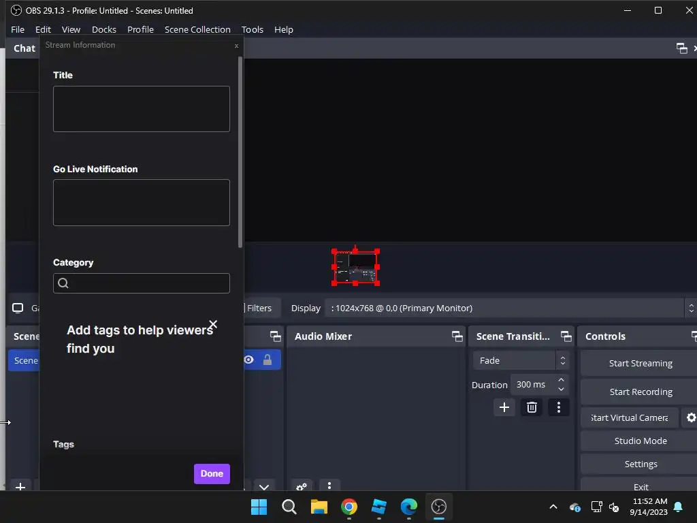Screen dimensions: 697x523
Task: Click the OneDrive cloud tray icon
Action: (x=574, y=507)
